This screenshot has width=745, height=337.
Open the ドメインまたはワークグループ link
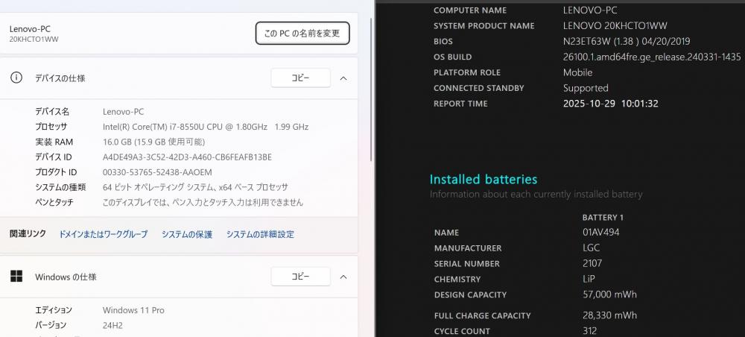point(103,234)
